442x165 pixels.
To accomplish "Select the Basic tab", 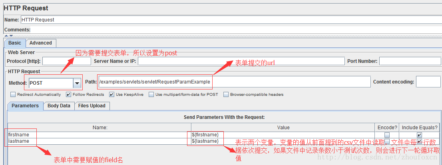I will tap(15, 43).
